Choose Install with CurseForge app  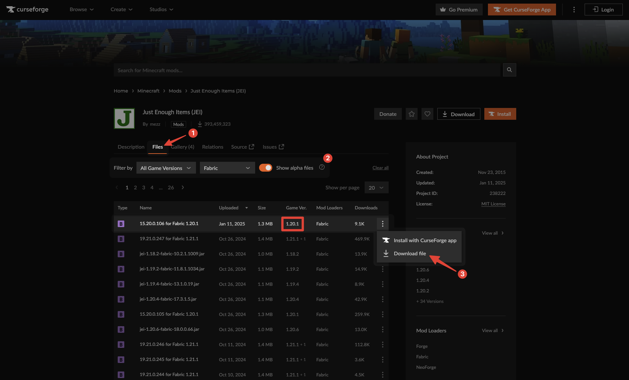[x=419, y=240]
